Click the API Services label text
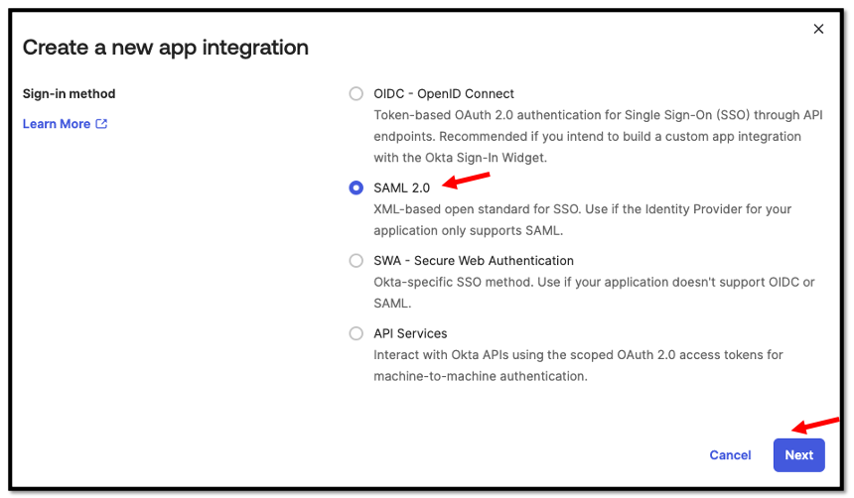The image size is (854, 498). pyautogui.click(x=410, y=334)
